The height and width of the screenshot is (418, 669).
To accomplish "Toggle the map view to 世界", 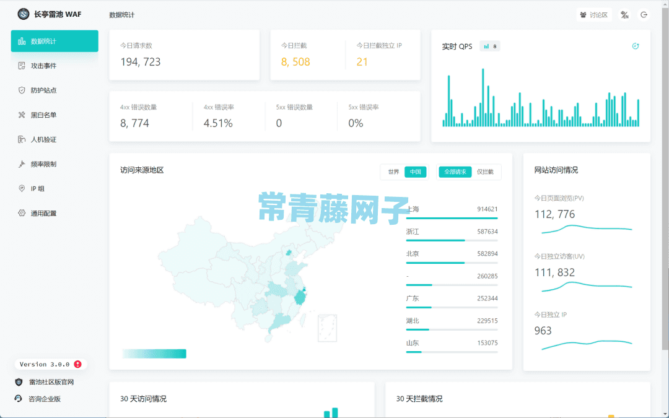I will tap(393, 171).
